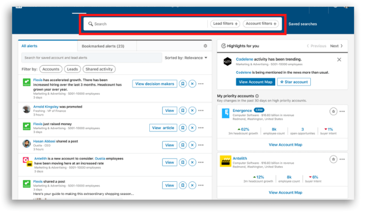Bookmark the Hasan Abbasi shared post alert
This screenshot has width=372, height=212.
tap(183, 145)
